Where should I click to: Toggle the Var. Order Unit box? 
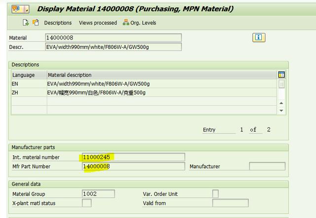point(215,194)
